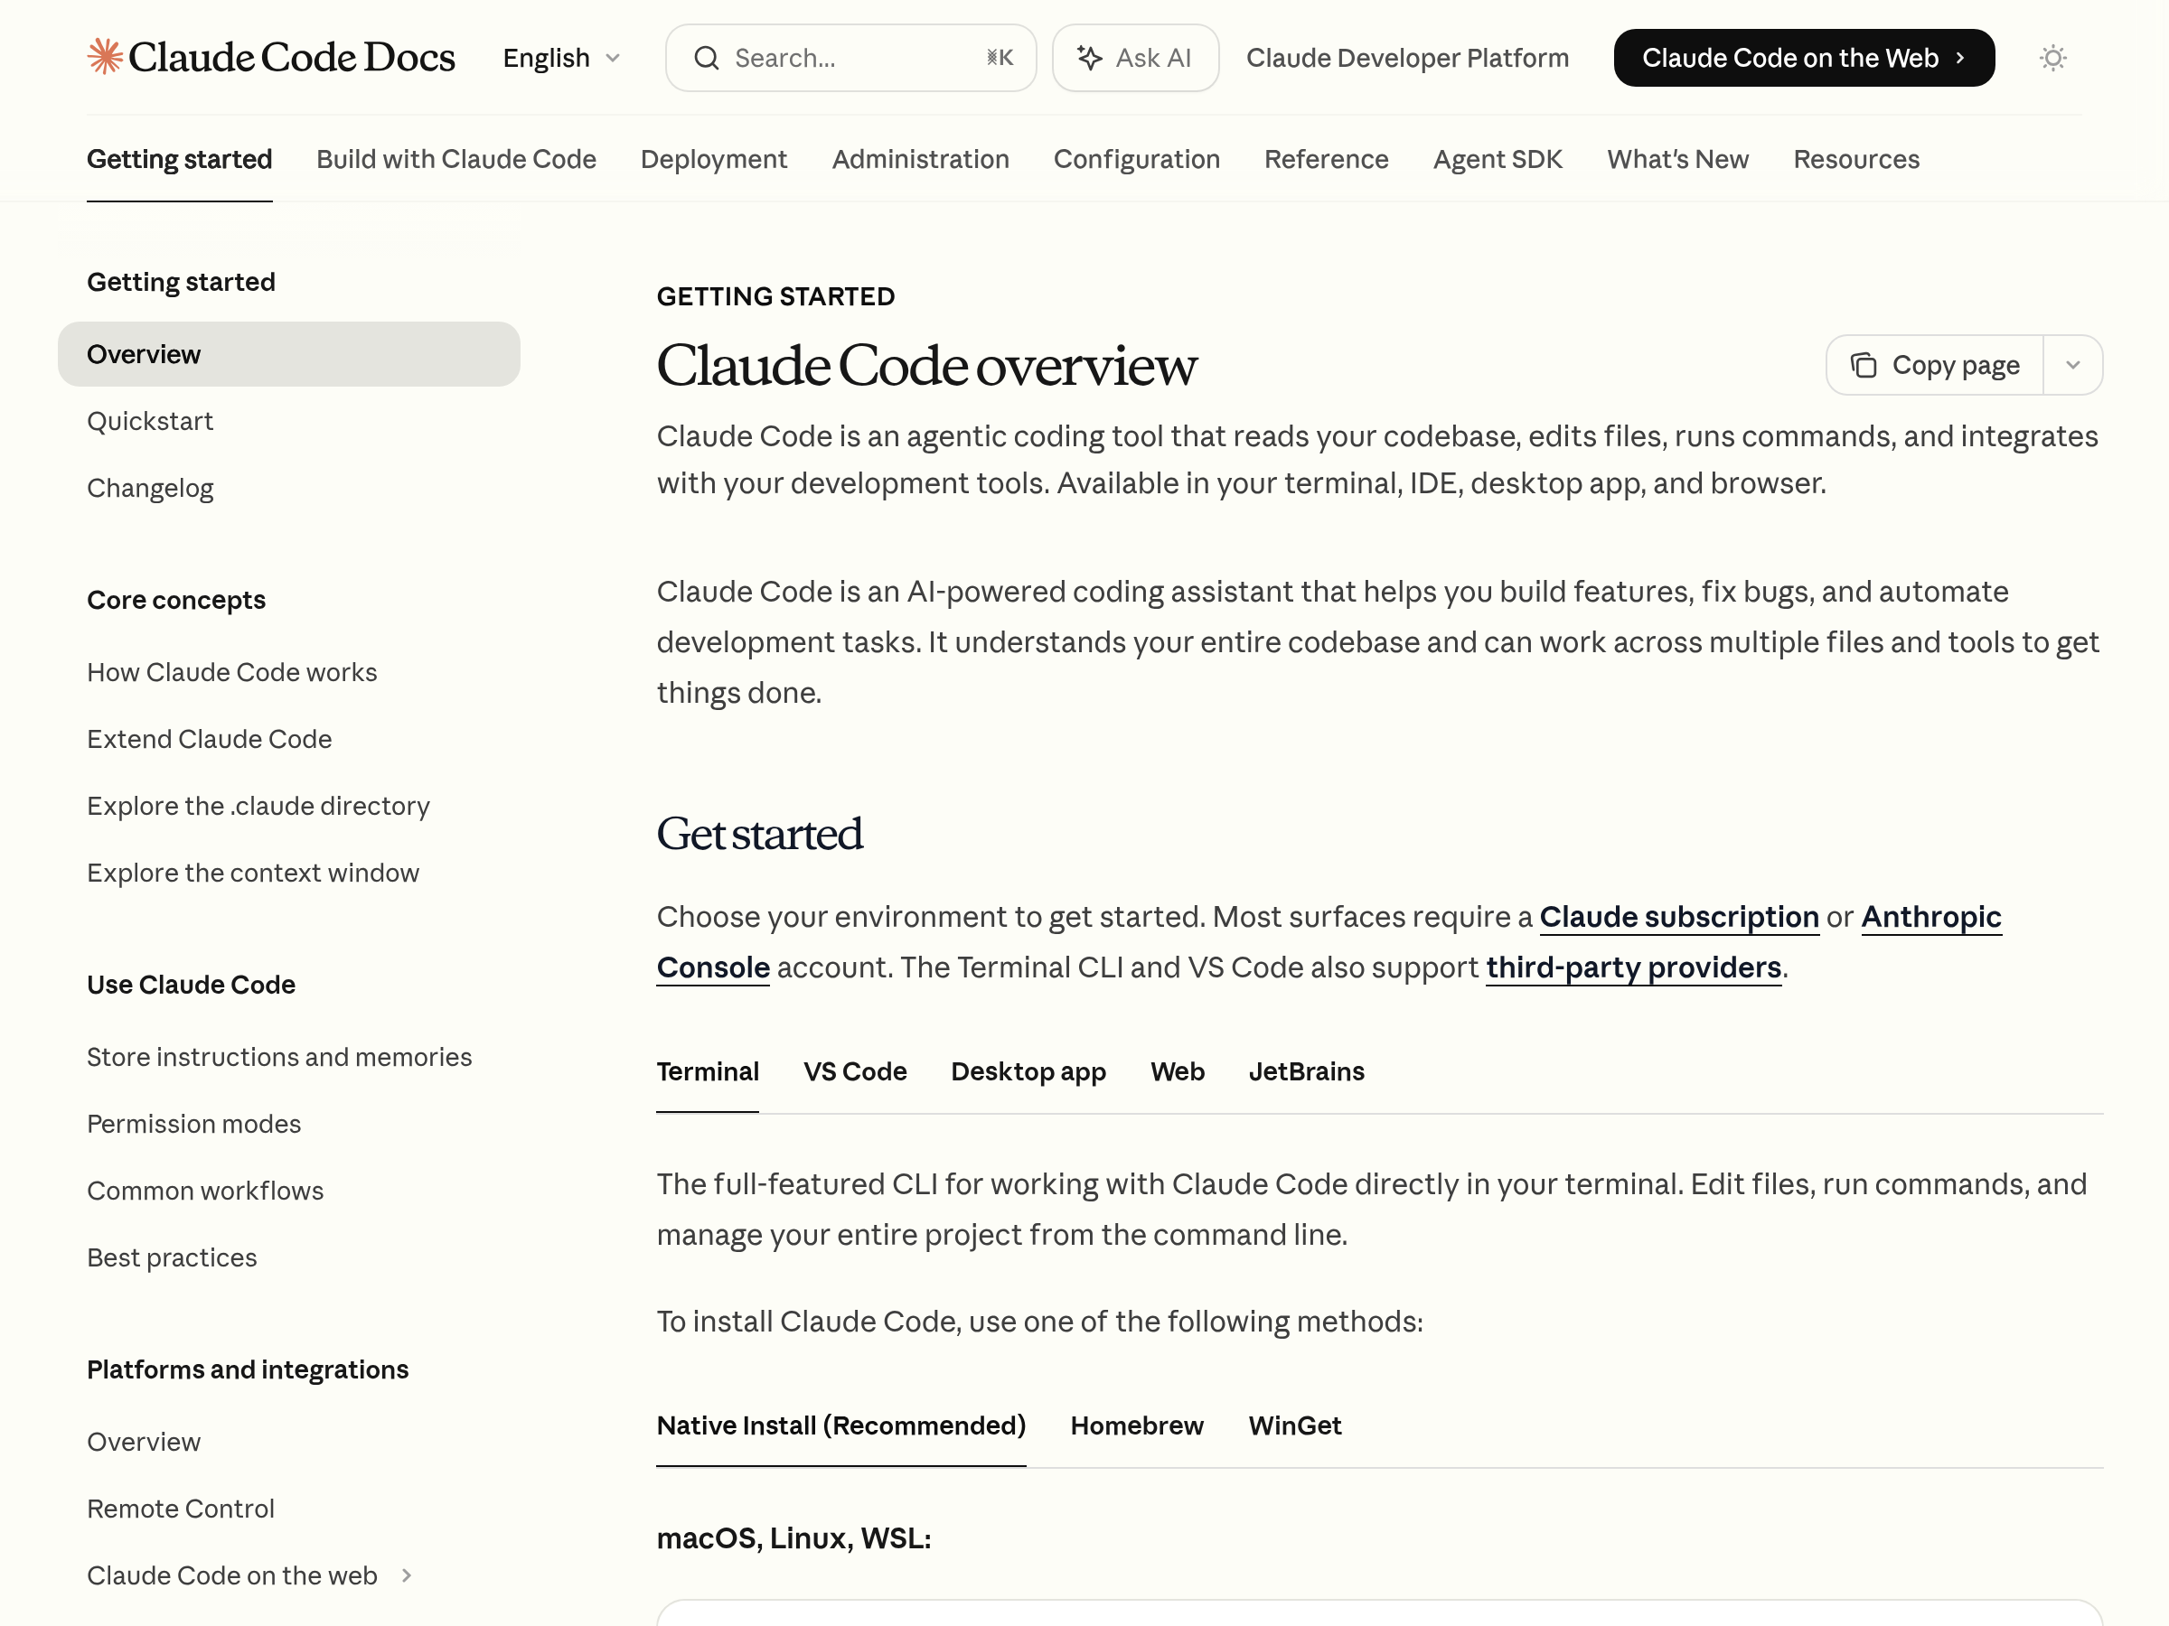Click the Claude Code on the Web button
2169x1626 pixels.
[x=1803, y=58]
